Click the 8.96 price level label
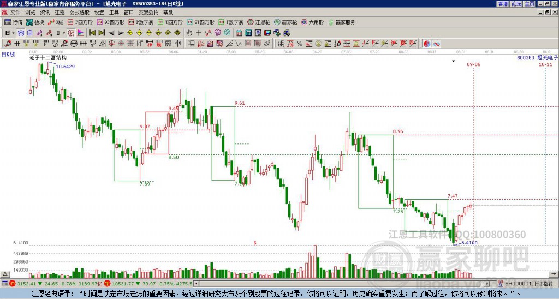 click(398, 131)
